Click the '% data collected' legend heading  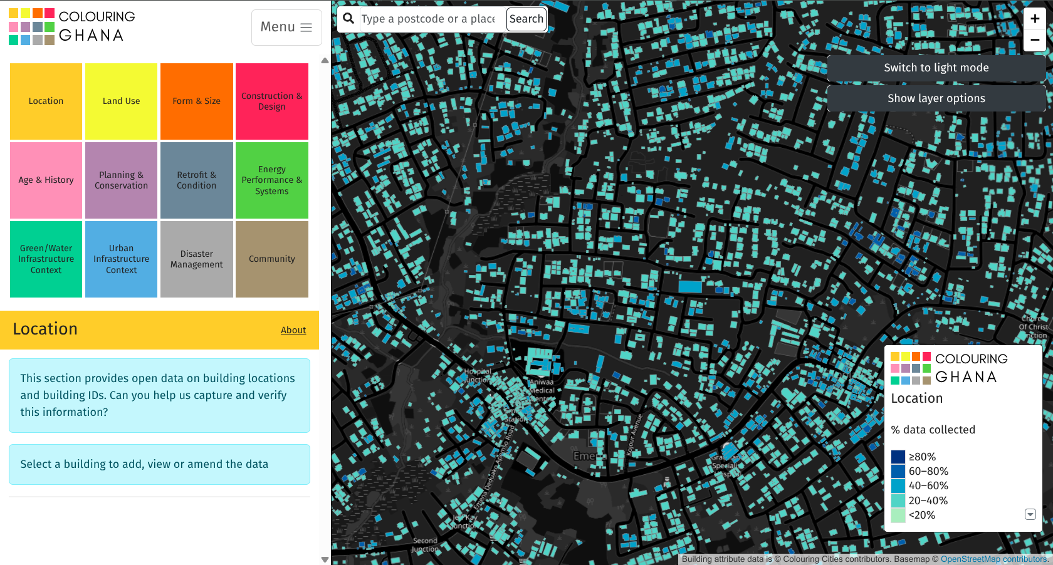(933, 430)
